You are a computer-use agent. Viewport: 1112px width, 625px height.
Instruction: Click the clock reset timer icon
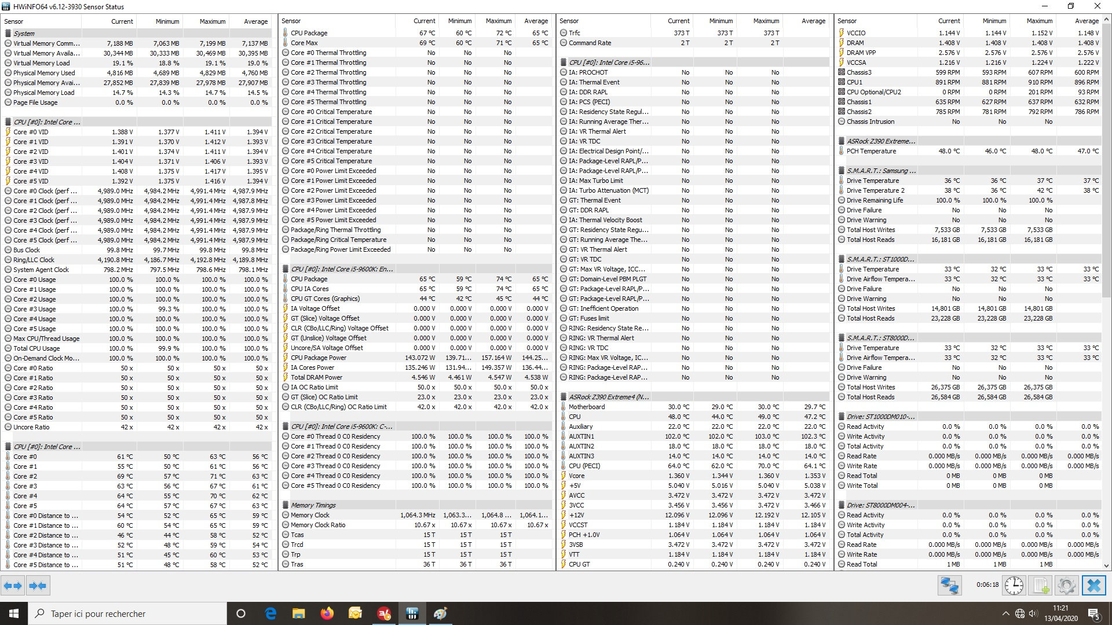click(1014, 586)
